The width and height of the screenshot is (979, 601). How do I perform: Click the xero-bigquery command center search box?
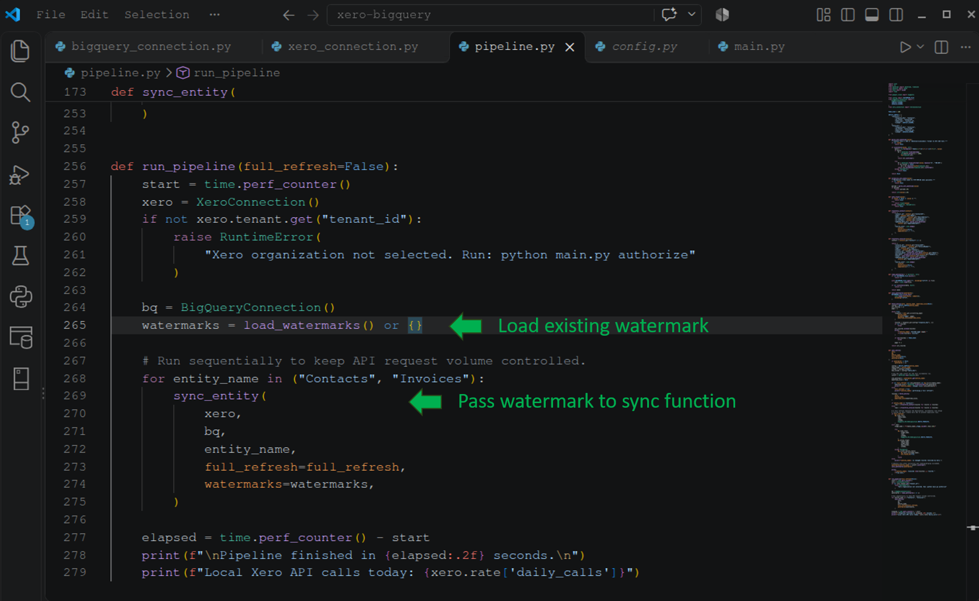click(x=491, y=15)
